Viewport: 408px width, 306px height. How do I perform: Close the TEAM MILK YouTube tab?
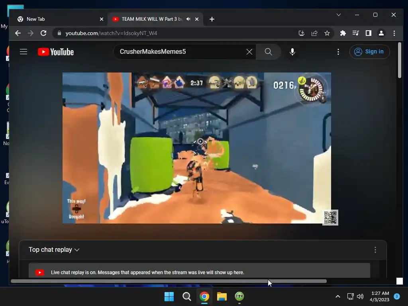coord(197,19)
